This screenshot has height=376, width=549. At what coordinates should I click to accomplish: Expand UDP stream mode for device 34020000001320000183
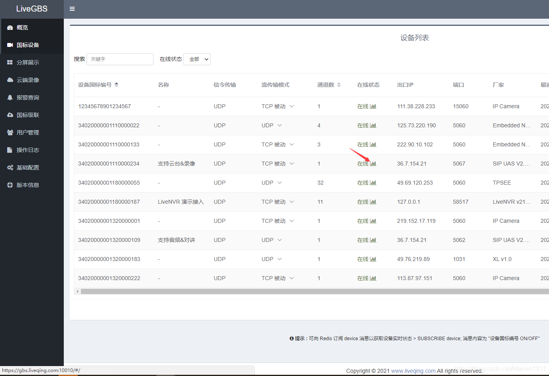279,259
